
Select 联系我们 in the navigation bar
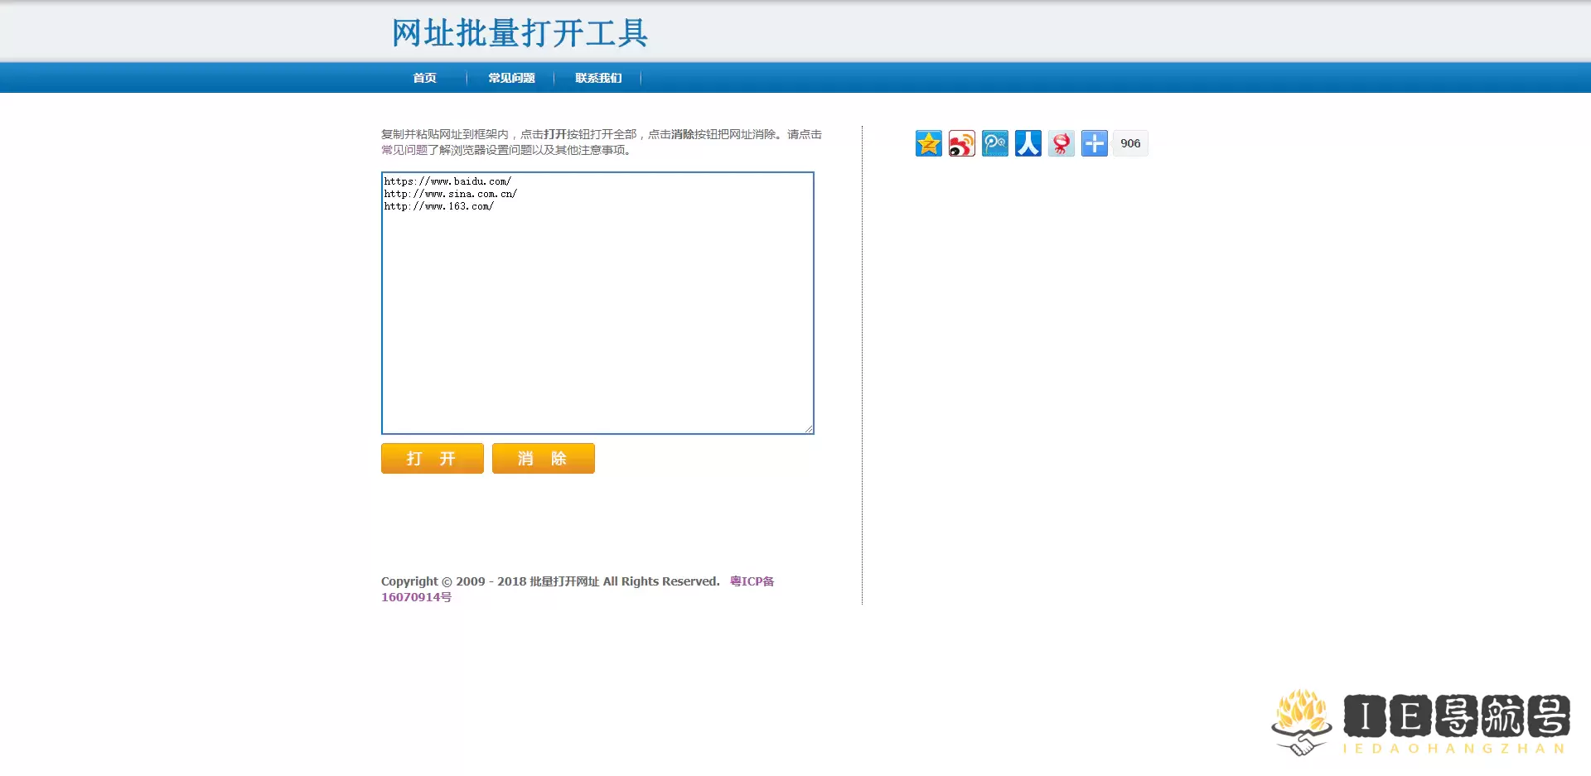coord(598,78)
